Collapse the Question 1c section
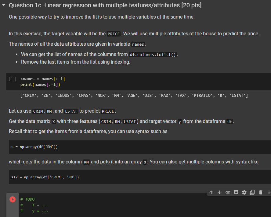 click(x=4, y=5)
